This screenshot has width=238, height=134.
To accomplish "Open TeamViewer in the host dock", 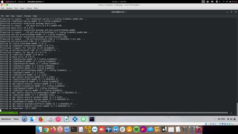I will [x=95, y=130].
